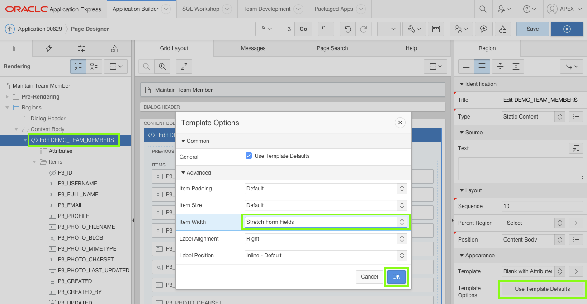Close the Template Options dialog
The image size is (587, 304).
coord(400,123)
